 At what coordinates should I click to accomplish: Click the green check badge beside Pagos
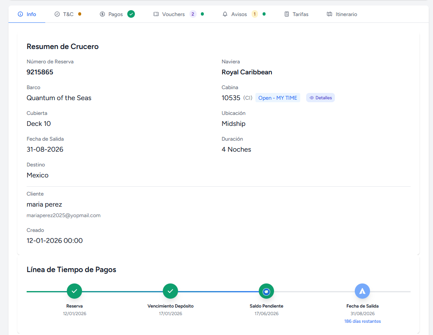(131, 14)
